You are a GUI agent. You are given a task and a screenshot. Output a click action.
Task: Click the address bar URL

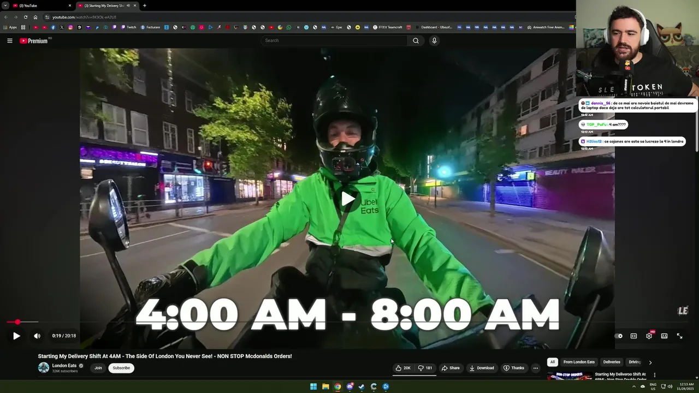pyautogui.click(x=84, y=17)
